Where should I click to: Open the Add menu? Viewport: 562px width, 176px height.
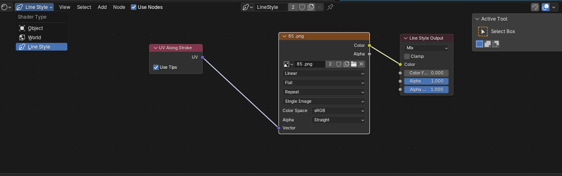click(102, 7)
